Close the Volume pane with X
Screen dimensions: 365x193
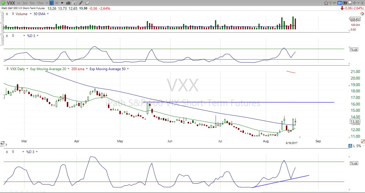[x=7, y=14]
